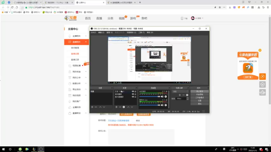
Task: Mute desktop audio speaker in mixer
Action: 162,97
